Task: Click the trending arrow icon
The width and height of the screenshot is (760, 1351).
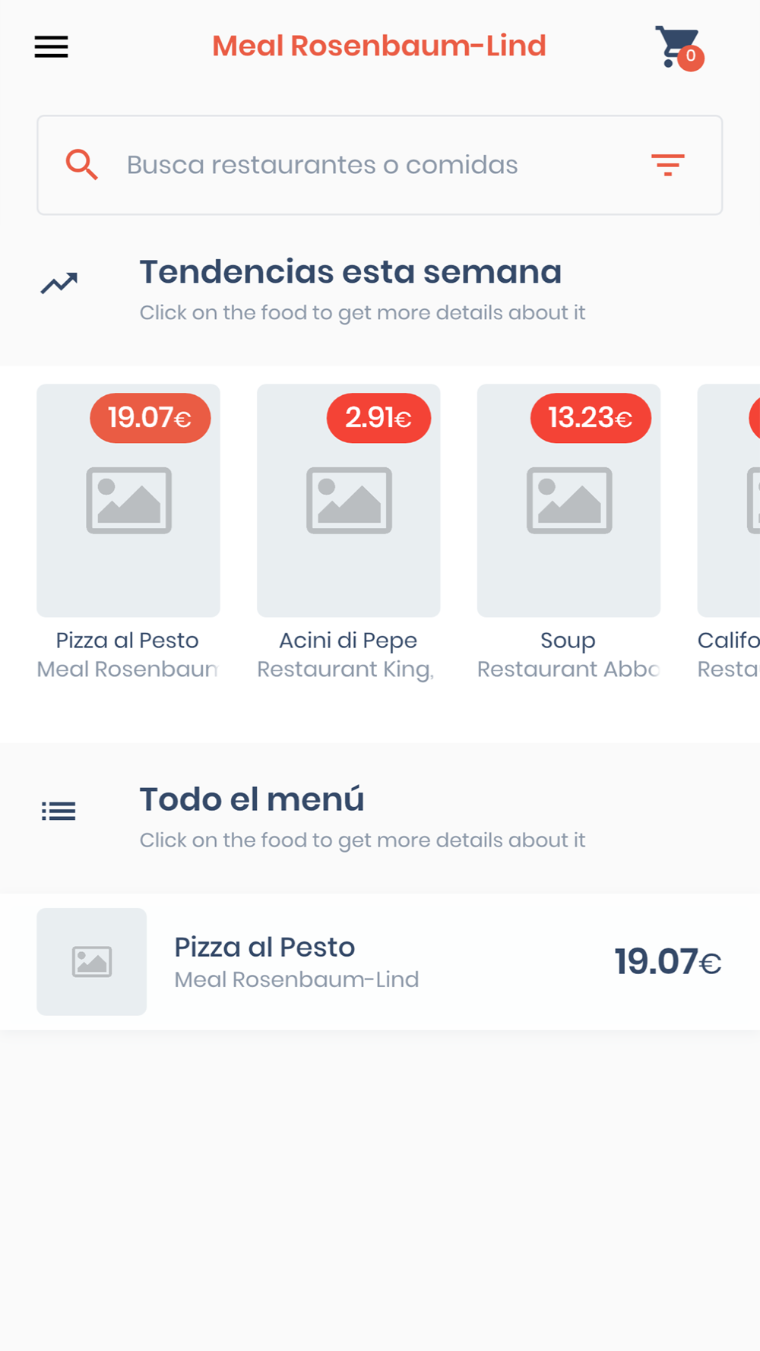Action: pos(59,283)
